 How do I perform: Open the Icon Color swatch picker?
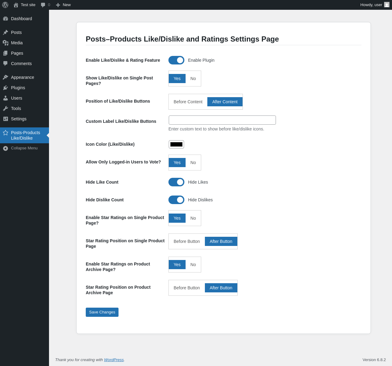[x=176, y=144]
